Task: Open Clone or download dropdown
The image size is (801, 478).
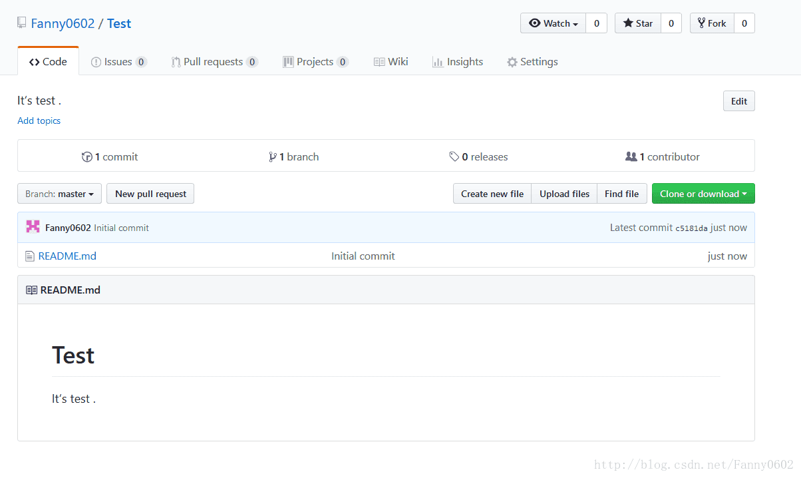Action: (703, 194)
